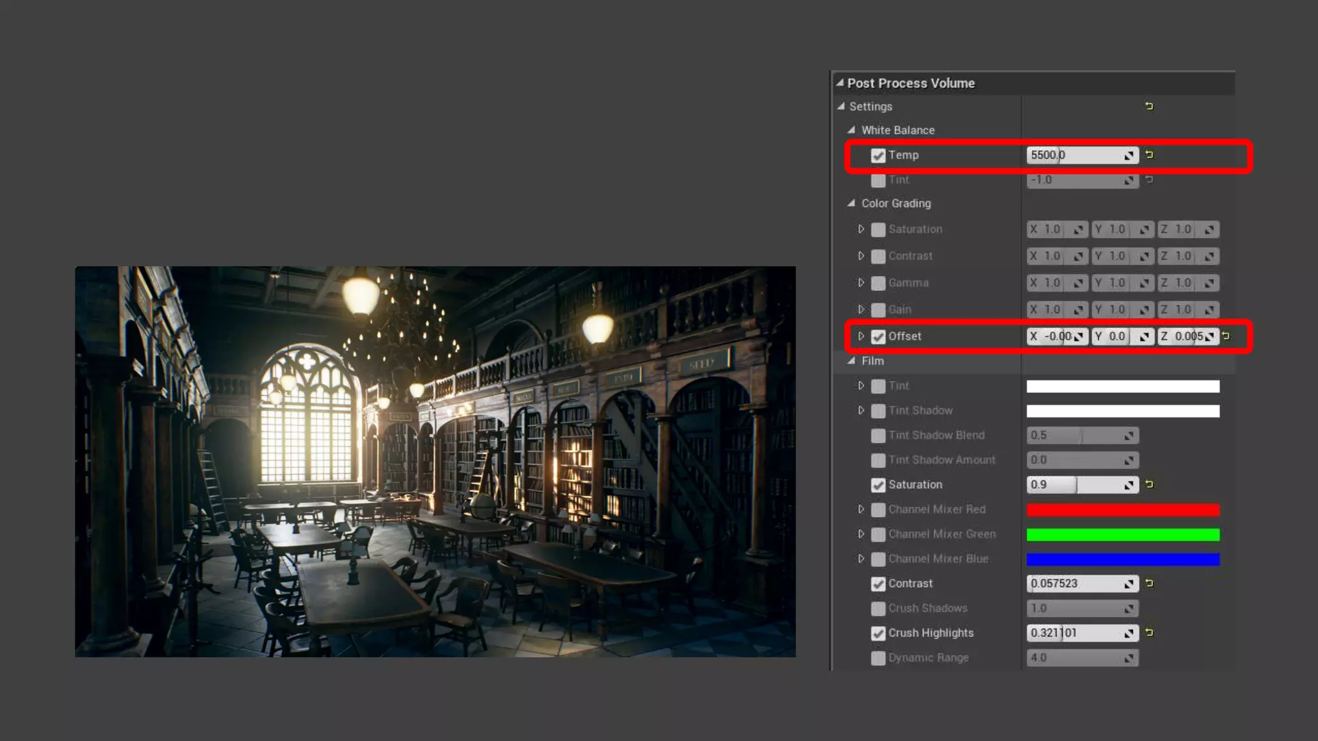Enable the White Balance Tint checkbox
The width and height of the screenshot is (1318, 741).
(x=878, y=180)
